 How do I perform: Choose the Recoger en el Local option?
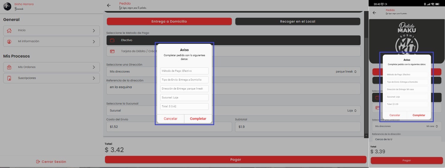click(297, 21)
